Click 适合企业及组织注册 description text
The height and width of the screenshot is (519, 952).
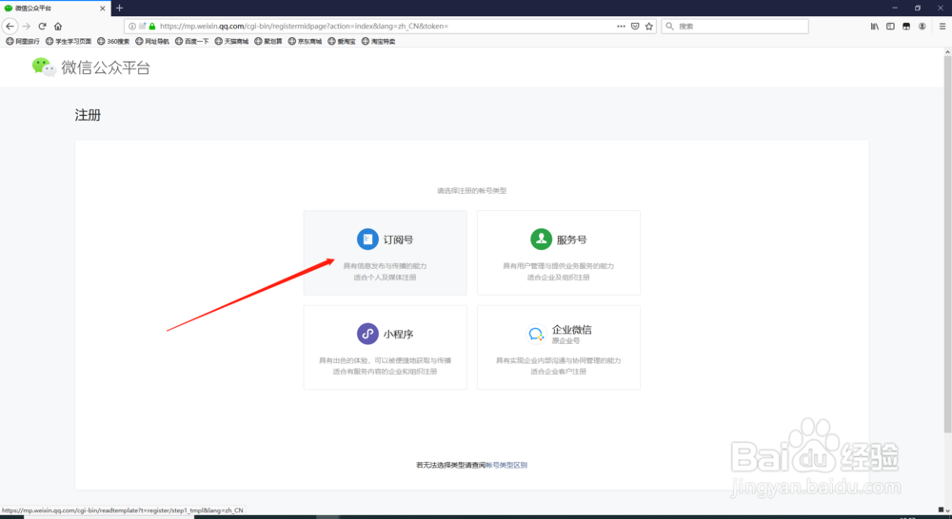click(x=559, y=278)
